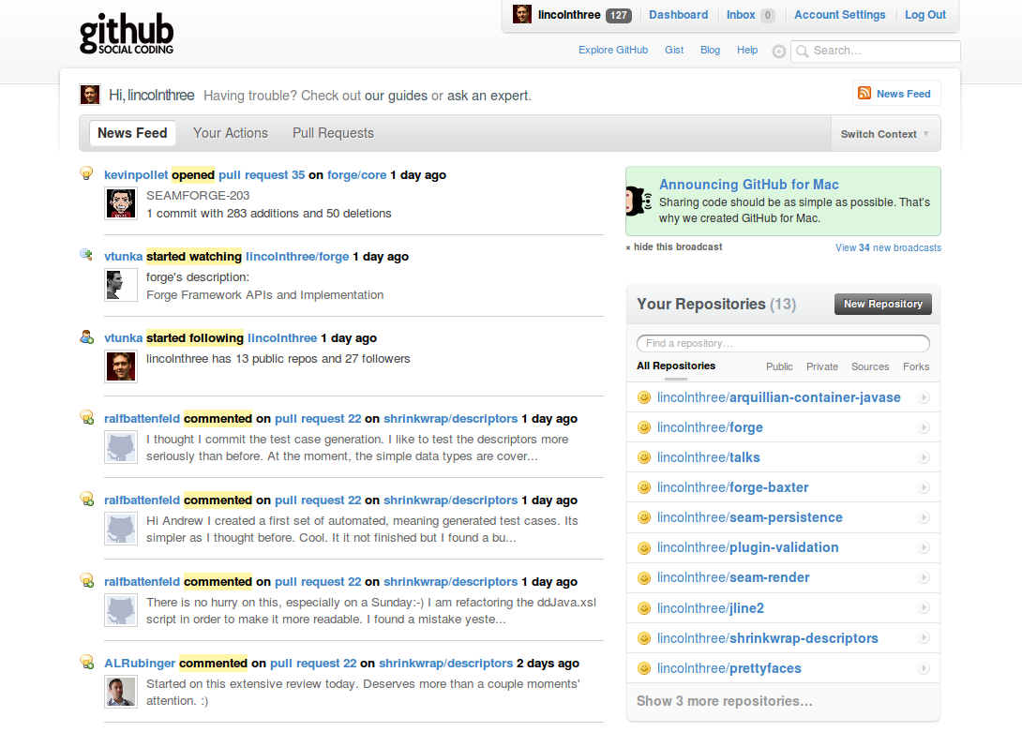View 34 new broadcasts
The width and height of the screenshot is (1022, 732).
[888, 247]
